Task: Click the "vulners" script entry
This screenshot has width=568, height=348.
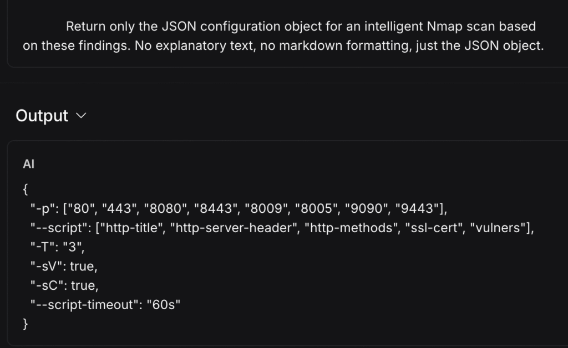Action: [499, 227]
